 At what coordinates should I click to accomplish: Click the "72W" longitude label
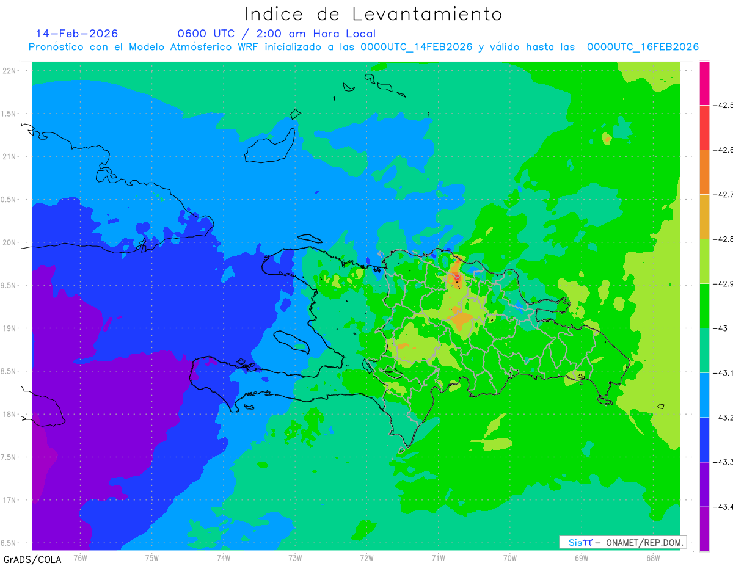pyautogui.click(x=366, y=557)
